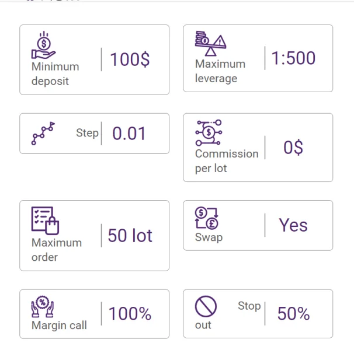Click the Minimum deposit coin-in-hand icon
The image size is (354, 350).
(43, 45)
